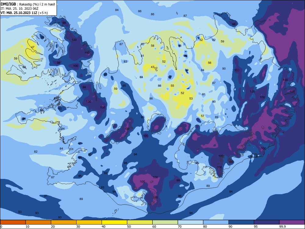
Task: Click the 80–90 medium blue legend swatch
Action: [216, 222]
